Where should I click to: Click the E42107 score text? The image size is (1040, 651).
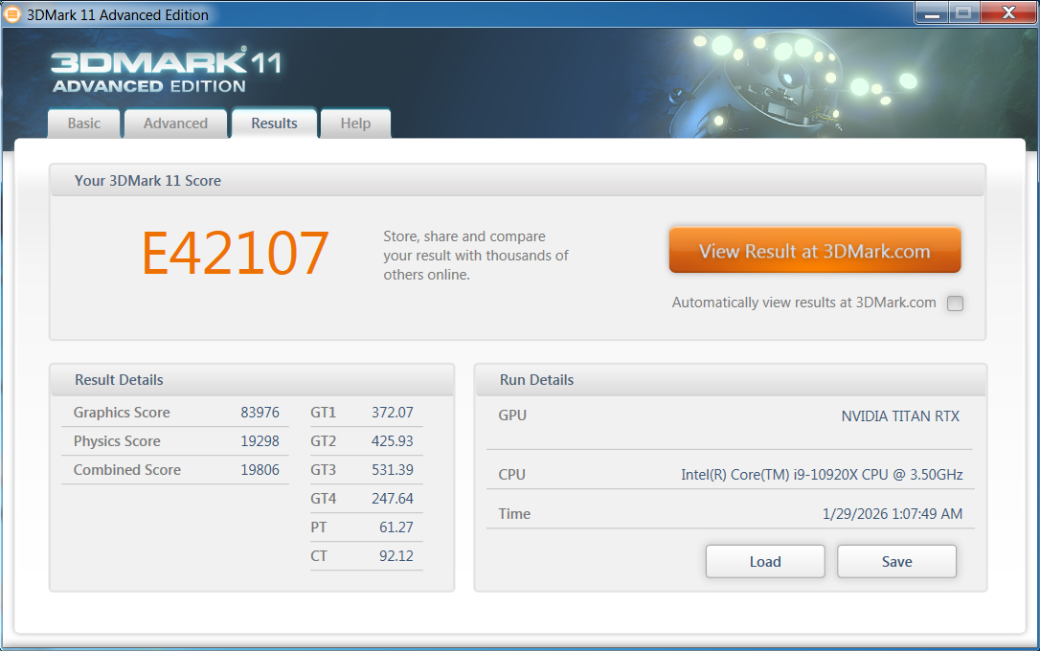235,254
